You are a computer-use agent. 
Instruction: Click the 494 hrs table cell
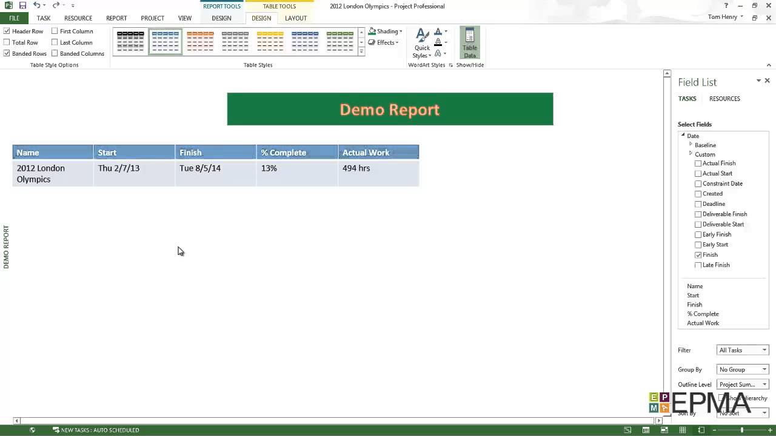378,173
